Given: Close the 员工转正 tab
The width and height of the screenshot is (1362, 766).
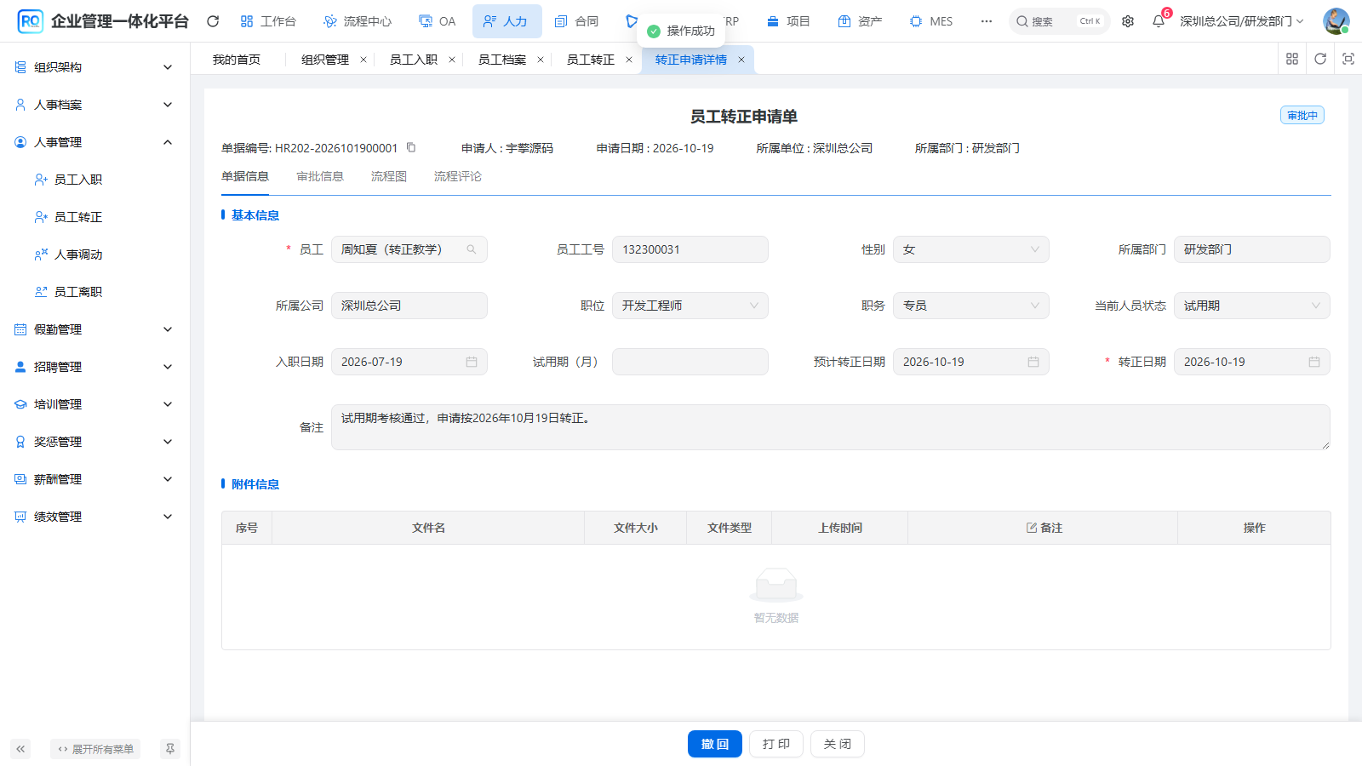Looking at the screenshot, I should 629,60.
